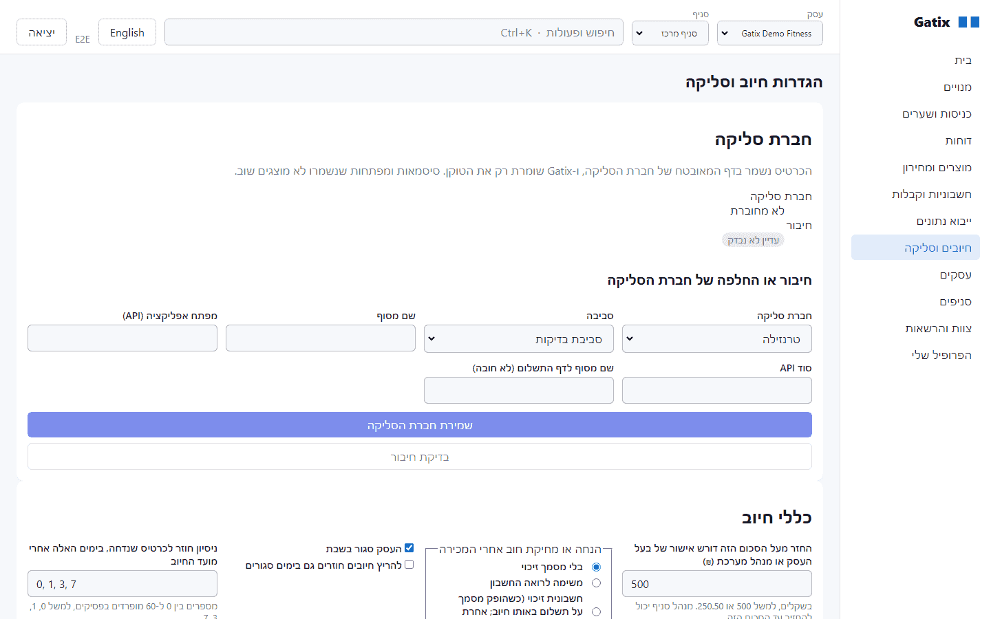The width and height of the screenshot is (991, 619).
Task: Click the מפתח אפליקציה (API) field
Action: 122,338
